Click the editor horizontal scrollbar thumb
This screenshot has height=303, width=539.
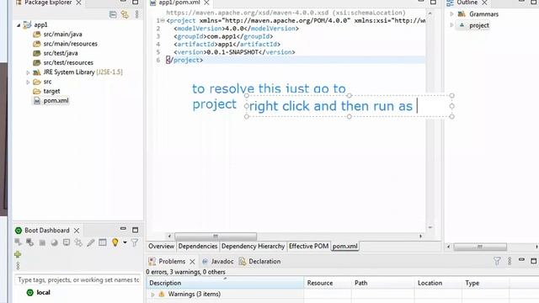[x=216, y=237]
